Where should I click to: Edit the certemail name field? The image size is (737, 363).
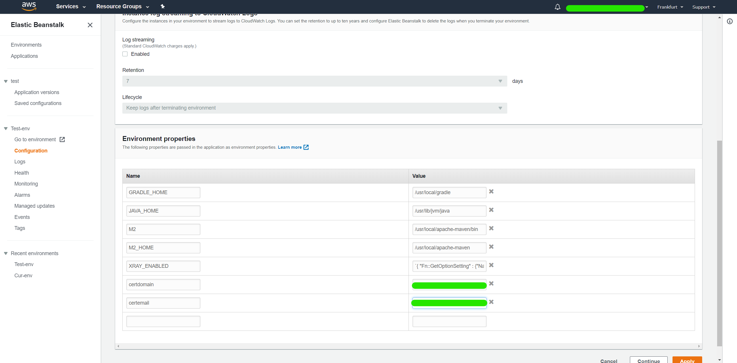click(x=163, y=303)
